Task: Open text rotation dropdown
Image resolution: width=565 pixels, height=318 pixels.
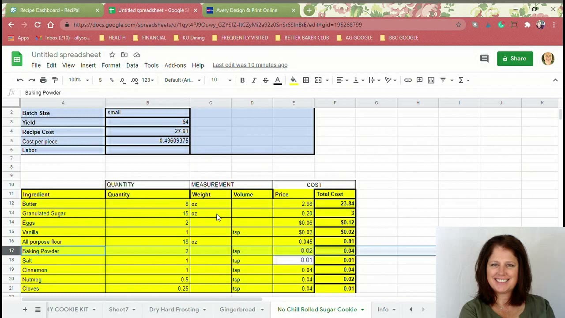Action: coord(390,80)
